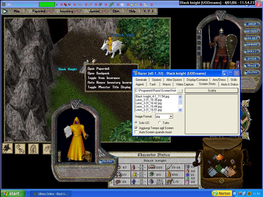The height and width of the screenshot is (197, 263).
Task: Click the green clover luck icon
Action: (151, 174)
